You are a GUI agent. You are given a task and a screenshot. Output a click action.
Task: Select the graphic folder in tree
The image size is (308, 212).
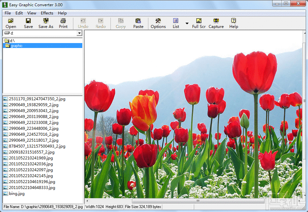[16, 46]
